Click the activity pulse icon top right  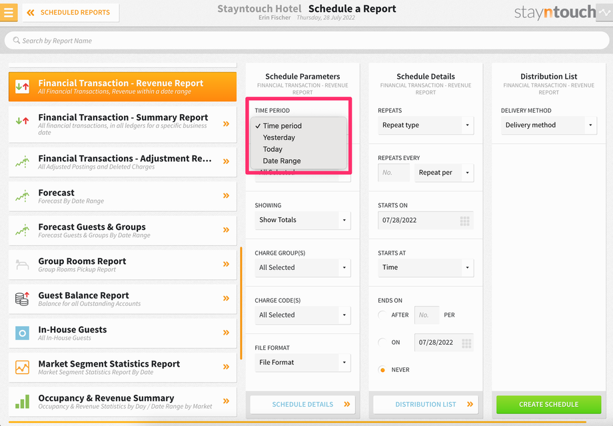point(604,13)
